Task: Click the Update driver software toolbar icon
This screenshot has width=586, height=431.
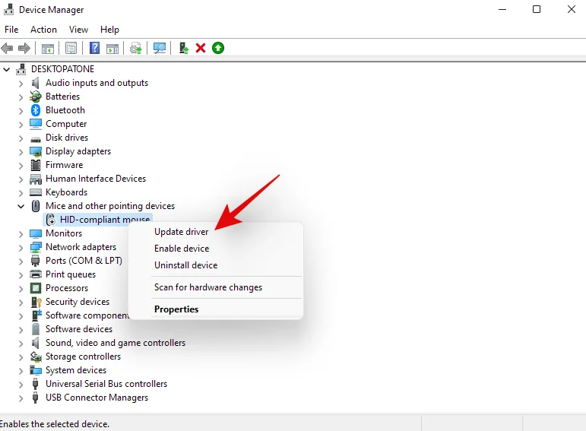Action: coord(135,48)
